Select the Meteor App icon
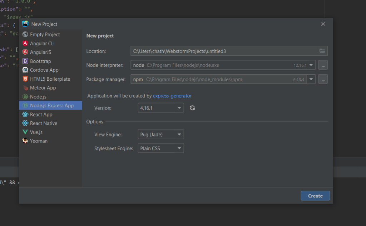Image resolution: width=366 pixels, height=226 pixels. (x=25, y=88)
